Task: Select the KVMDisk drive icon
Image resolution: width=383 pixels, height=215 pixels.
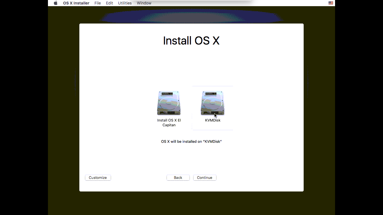Action: (213, 103)
